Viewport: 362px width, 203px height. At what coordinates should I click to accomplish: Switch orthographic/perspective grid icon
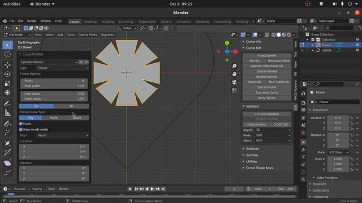coord(234,90)
